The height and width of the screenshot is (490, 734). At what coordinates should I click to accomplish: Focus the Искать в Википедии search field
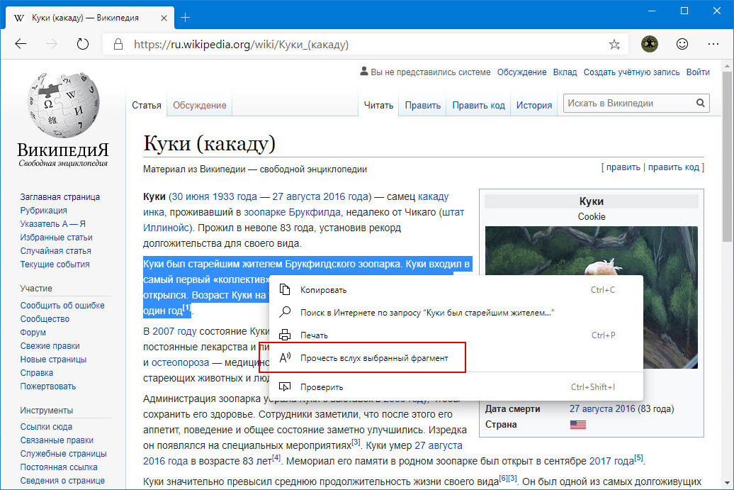coord(628,103)
